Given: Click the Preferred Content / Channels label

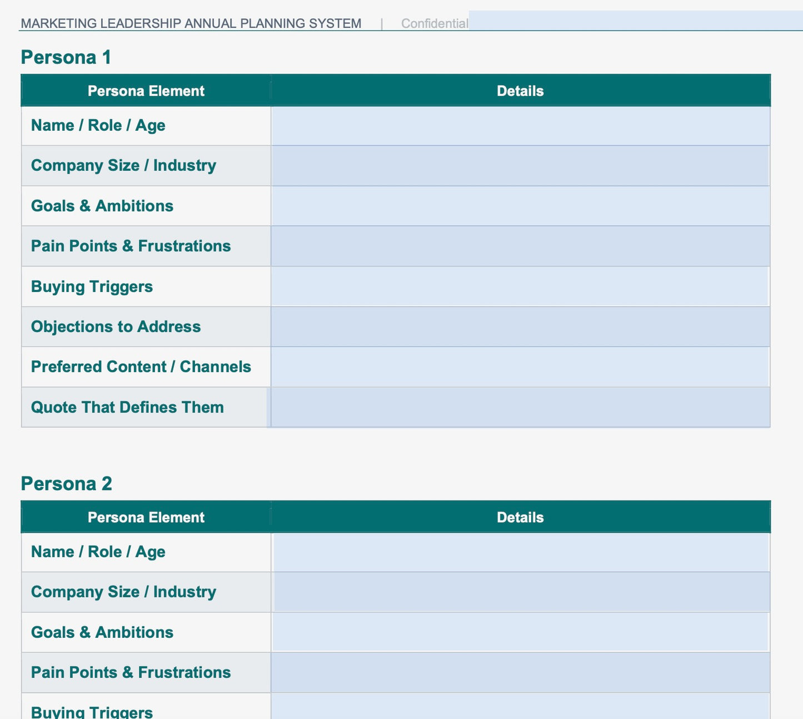Looking at the screenshot, I should coord(141,367).
